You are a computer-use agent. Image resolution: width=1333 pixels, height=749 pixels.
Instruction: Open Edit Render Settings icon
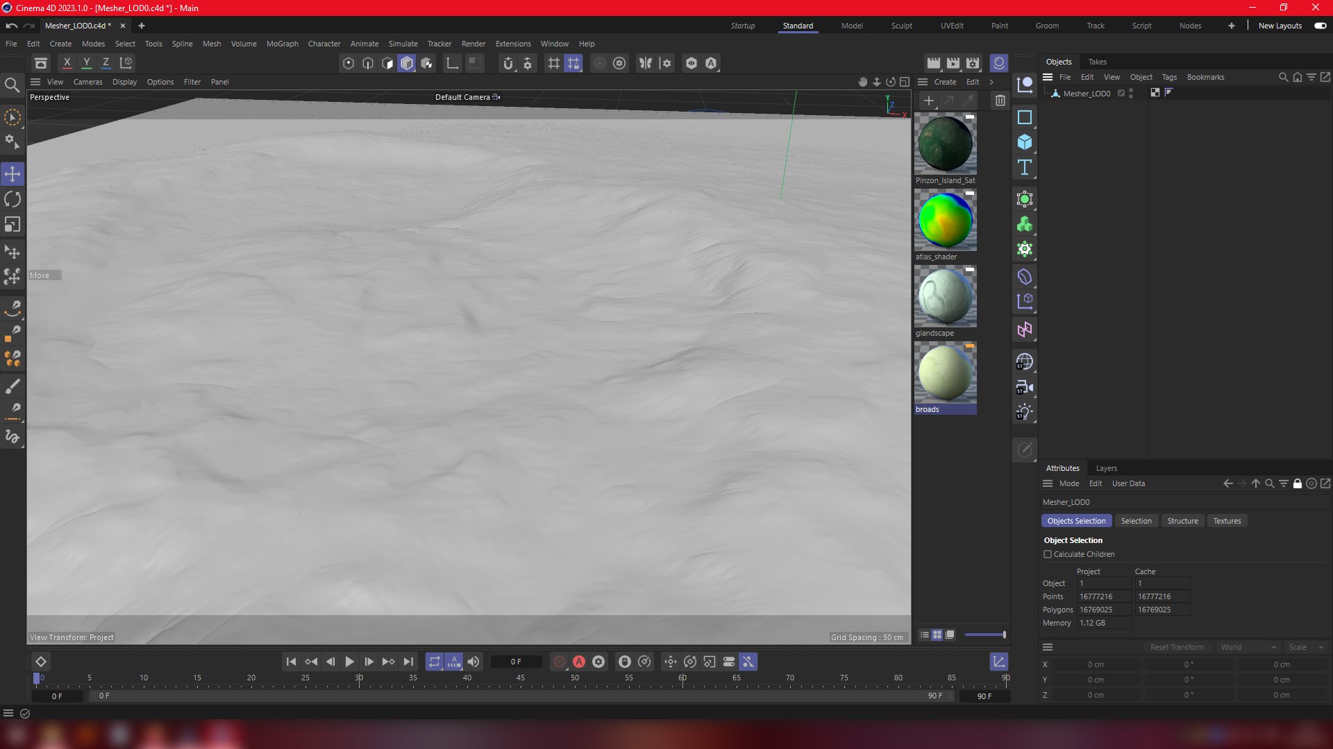[973, 63]
